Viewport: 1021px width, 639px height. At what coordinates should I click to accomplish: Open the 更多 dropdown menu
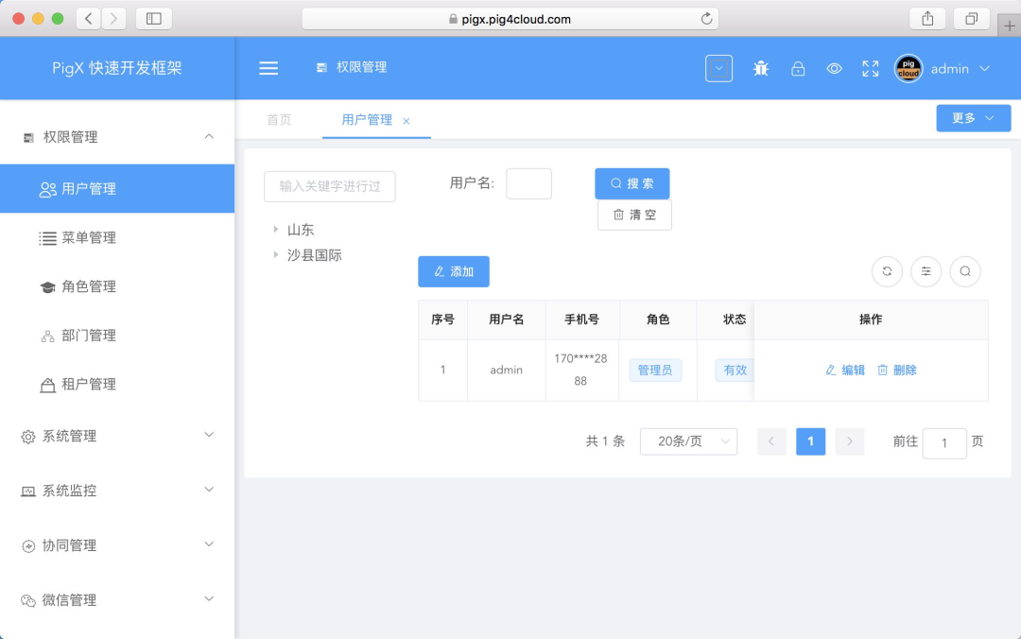point(973,117)
